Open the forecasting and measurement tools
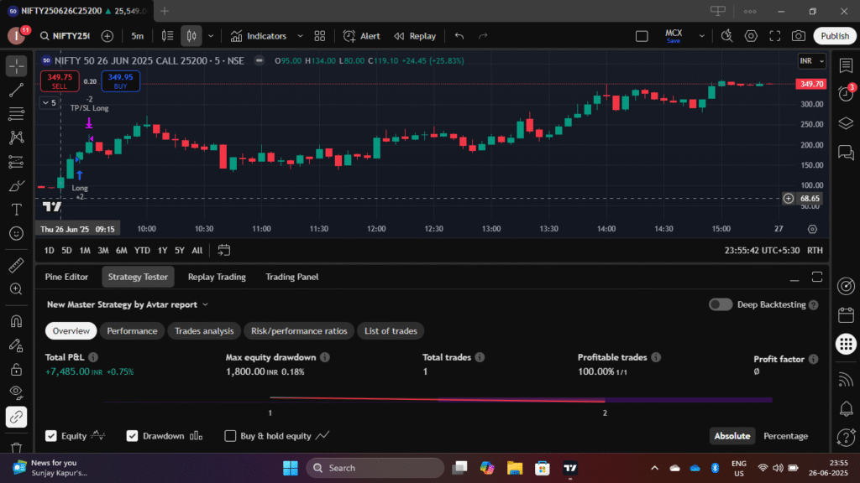This screenshot has height=483, width=860. (17, 162)
